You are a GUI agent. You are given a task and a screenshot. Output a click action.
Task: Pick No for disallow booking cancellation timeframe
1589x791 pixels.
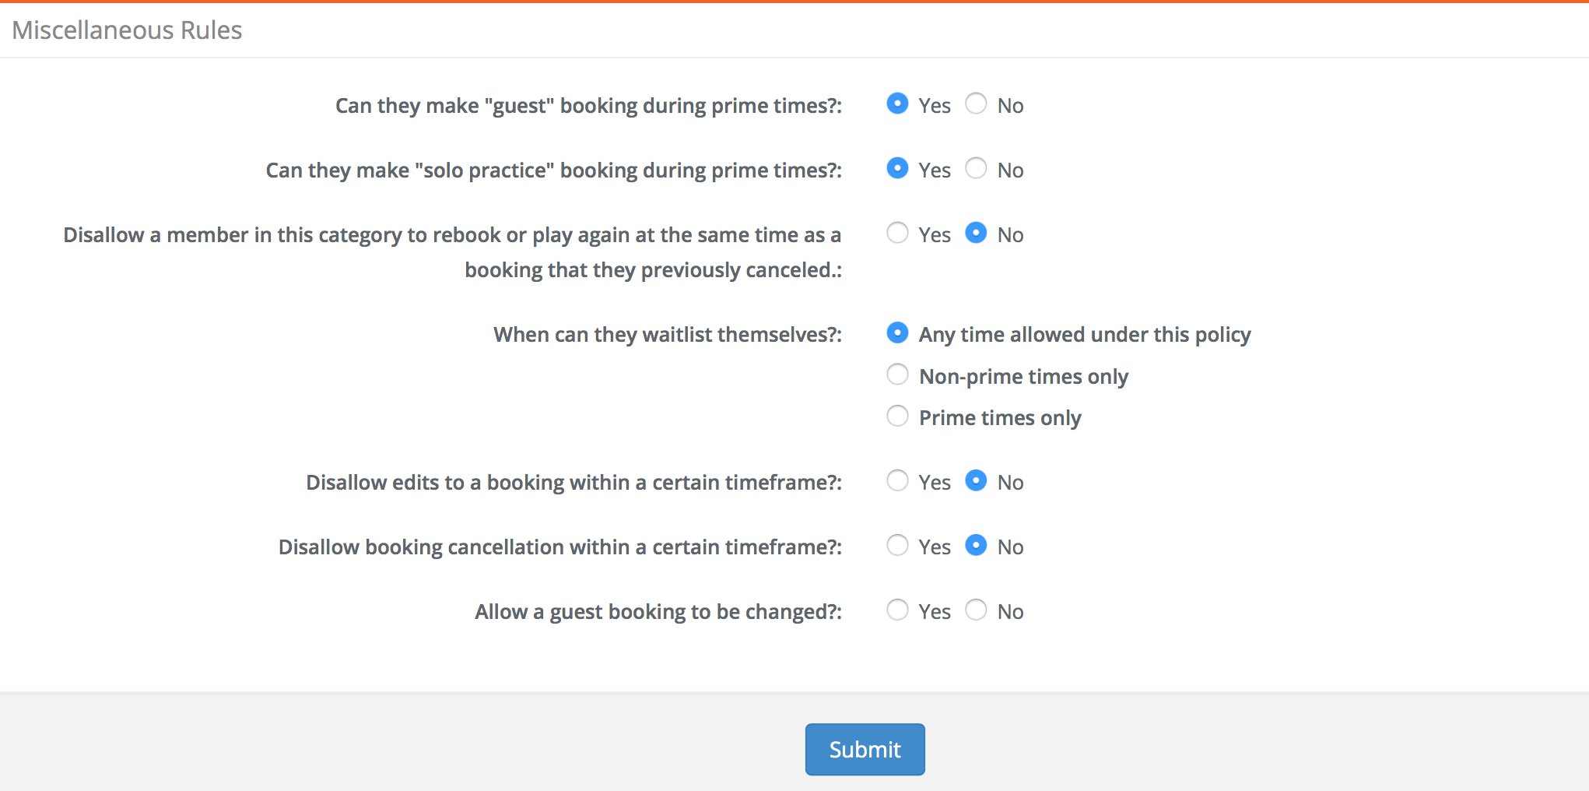pos(976,545)
